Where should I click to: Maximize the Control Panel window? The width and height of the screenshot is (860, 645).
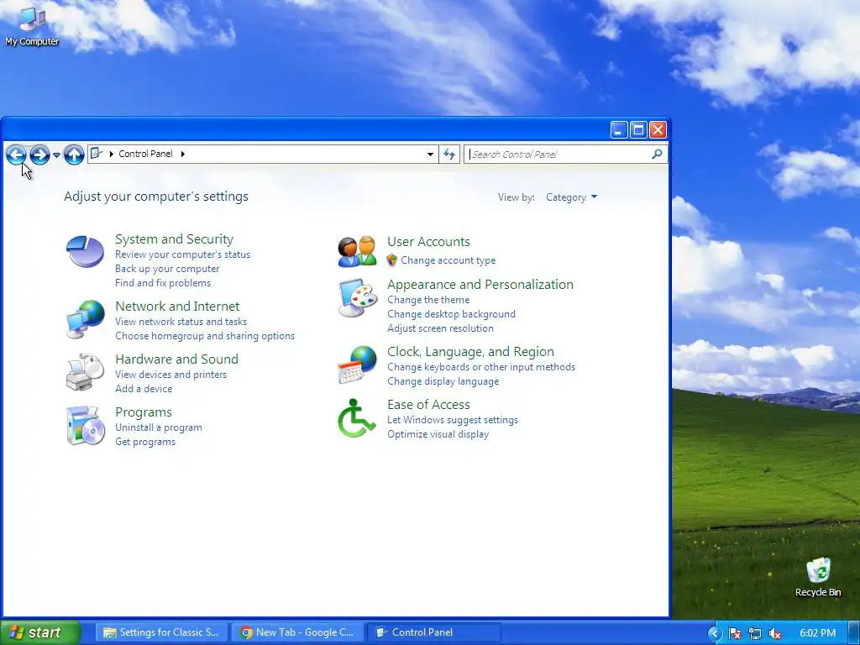(638, 130)
